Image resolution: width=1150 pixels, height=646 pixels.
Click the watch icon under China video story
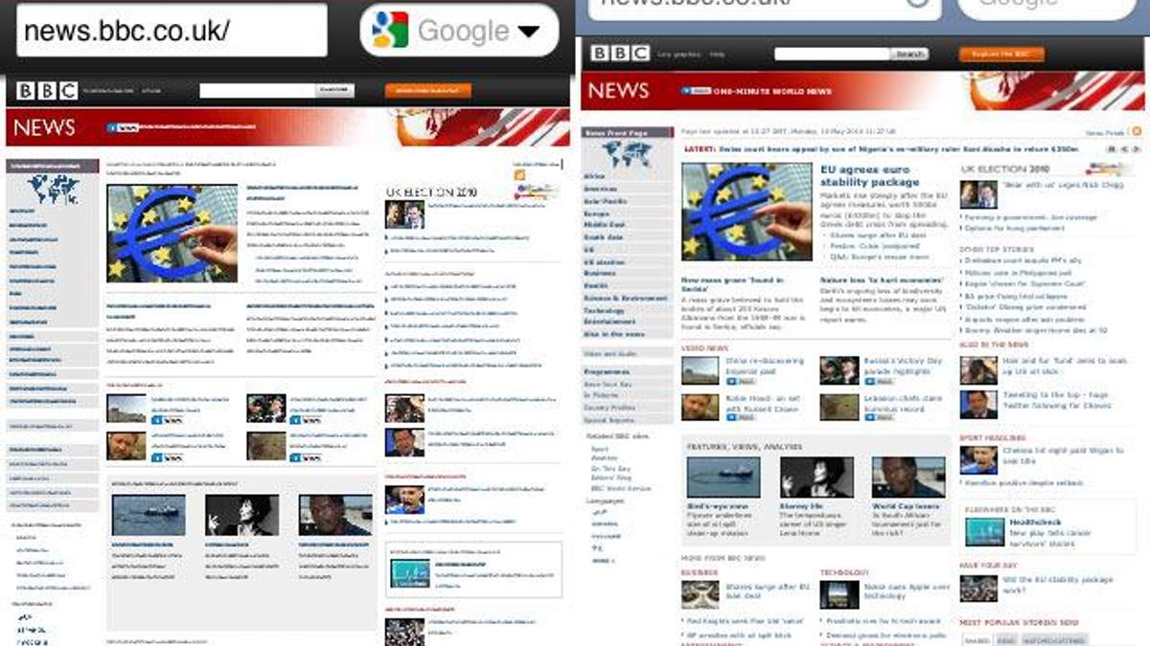click(x=740, y=381)
